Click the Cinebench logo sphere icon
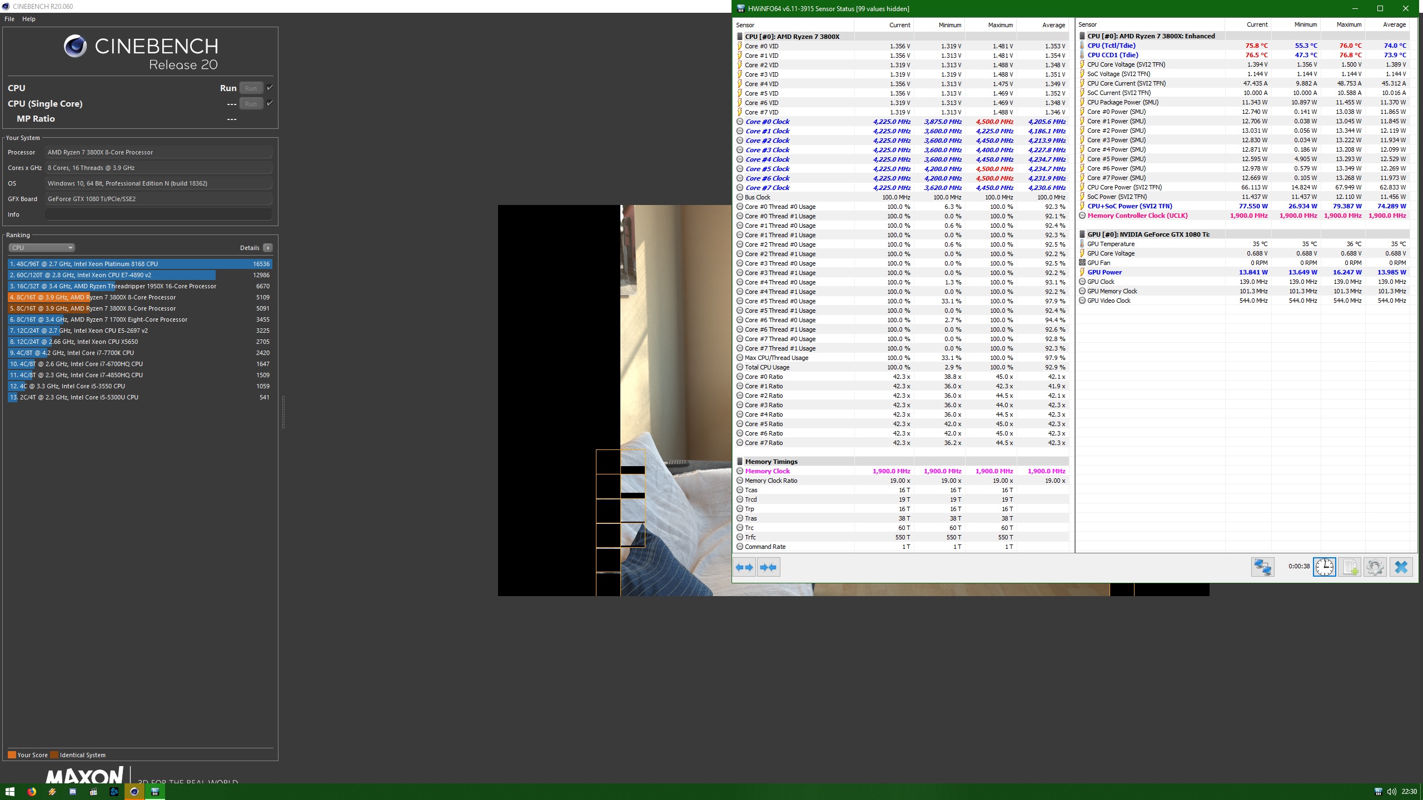 [x=75, y=46]
